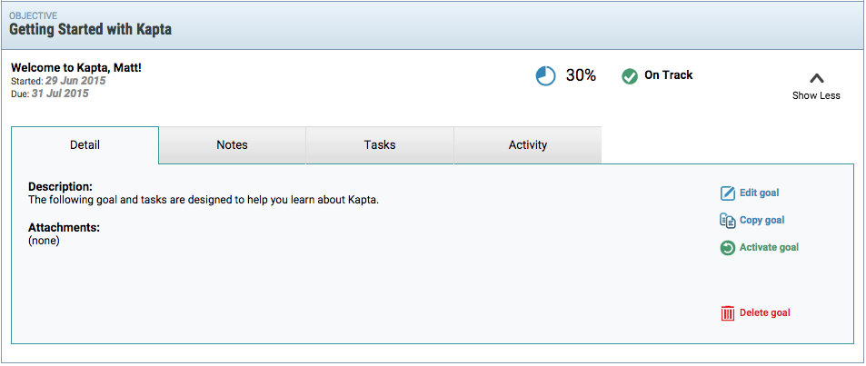Click the due date 31 Jul 2015
This screenshot has width=866, height=366.
pos(60,94)
